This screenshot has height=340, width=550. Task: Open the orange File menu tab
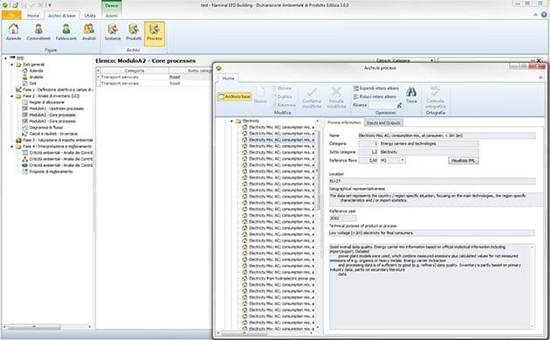(11, 16)
